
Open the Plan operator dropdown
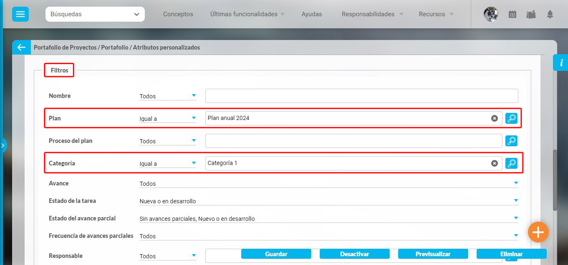[x=168, y=119]
